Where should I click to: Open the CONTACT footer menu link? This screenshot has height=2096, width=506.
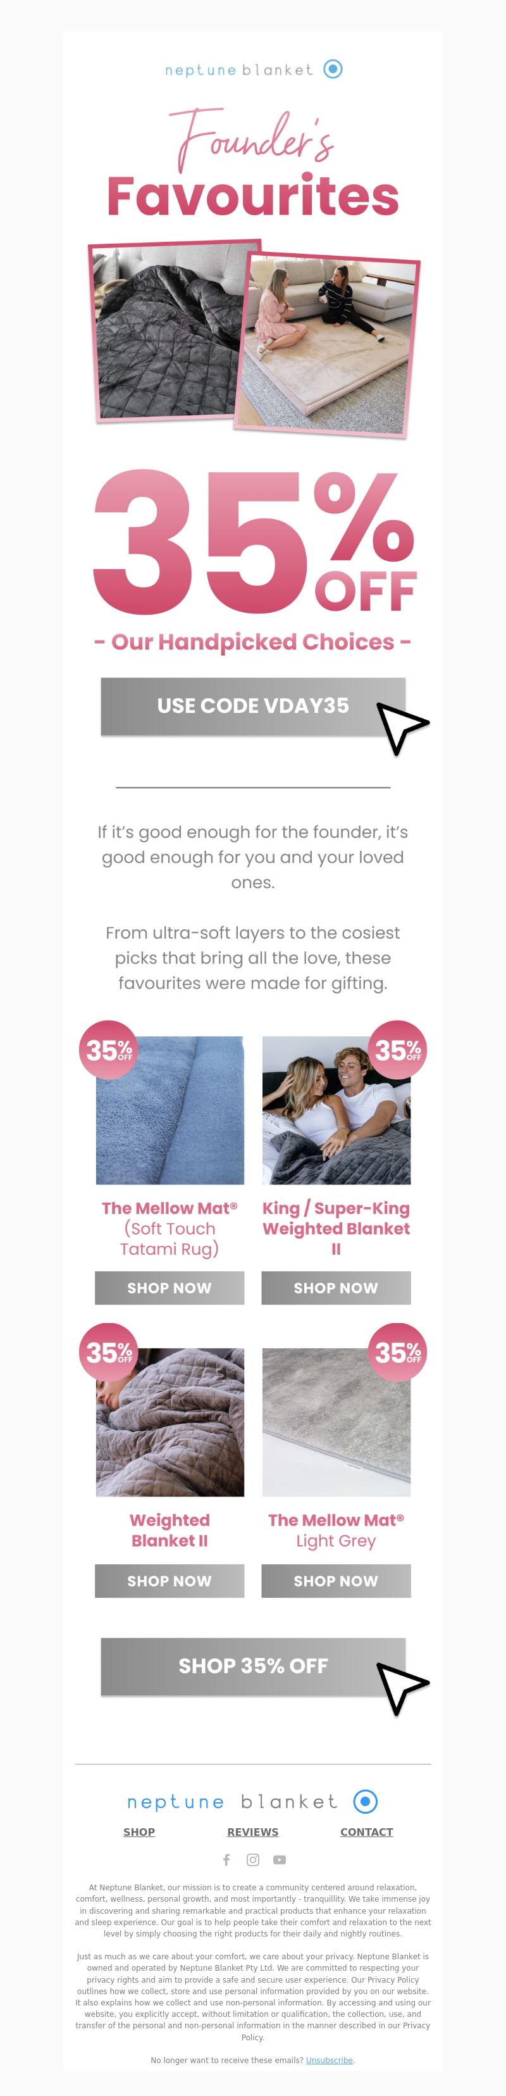point(367,1831)
